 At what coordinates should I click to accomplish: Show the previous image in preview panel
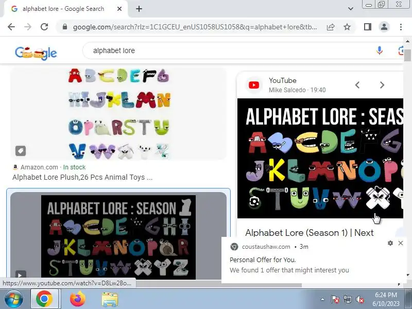pos(357,85)
